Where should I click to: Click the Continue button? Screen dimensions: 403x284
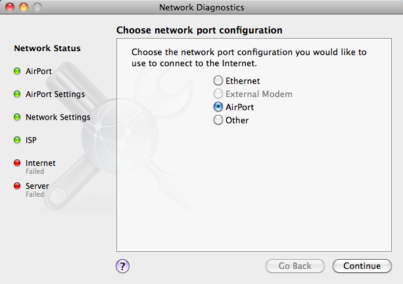(362, 266)
